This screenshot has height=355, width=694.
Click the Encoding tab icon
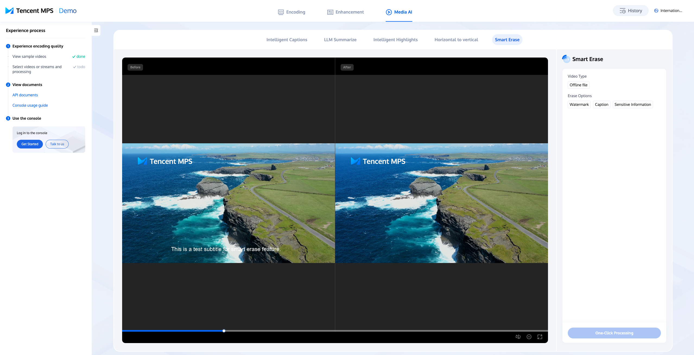point(281,12)
